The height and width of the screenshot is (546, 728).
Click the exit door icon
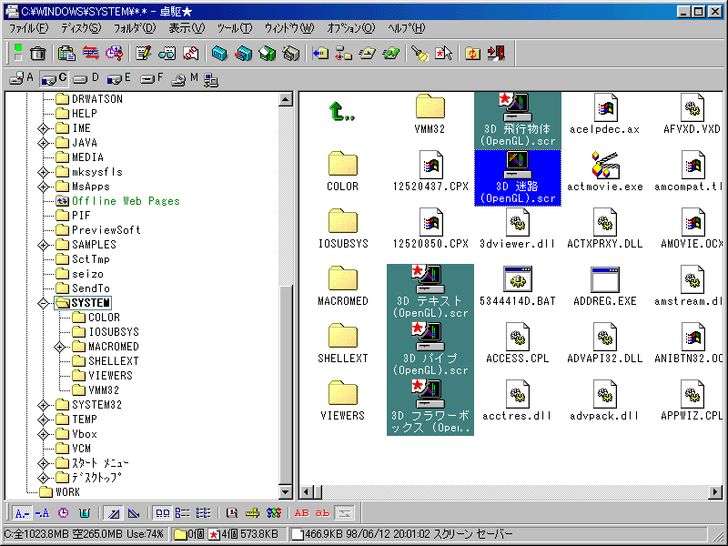click(x=496, y=54)
